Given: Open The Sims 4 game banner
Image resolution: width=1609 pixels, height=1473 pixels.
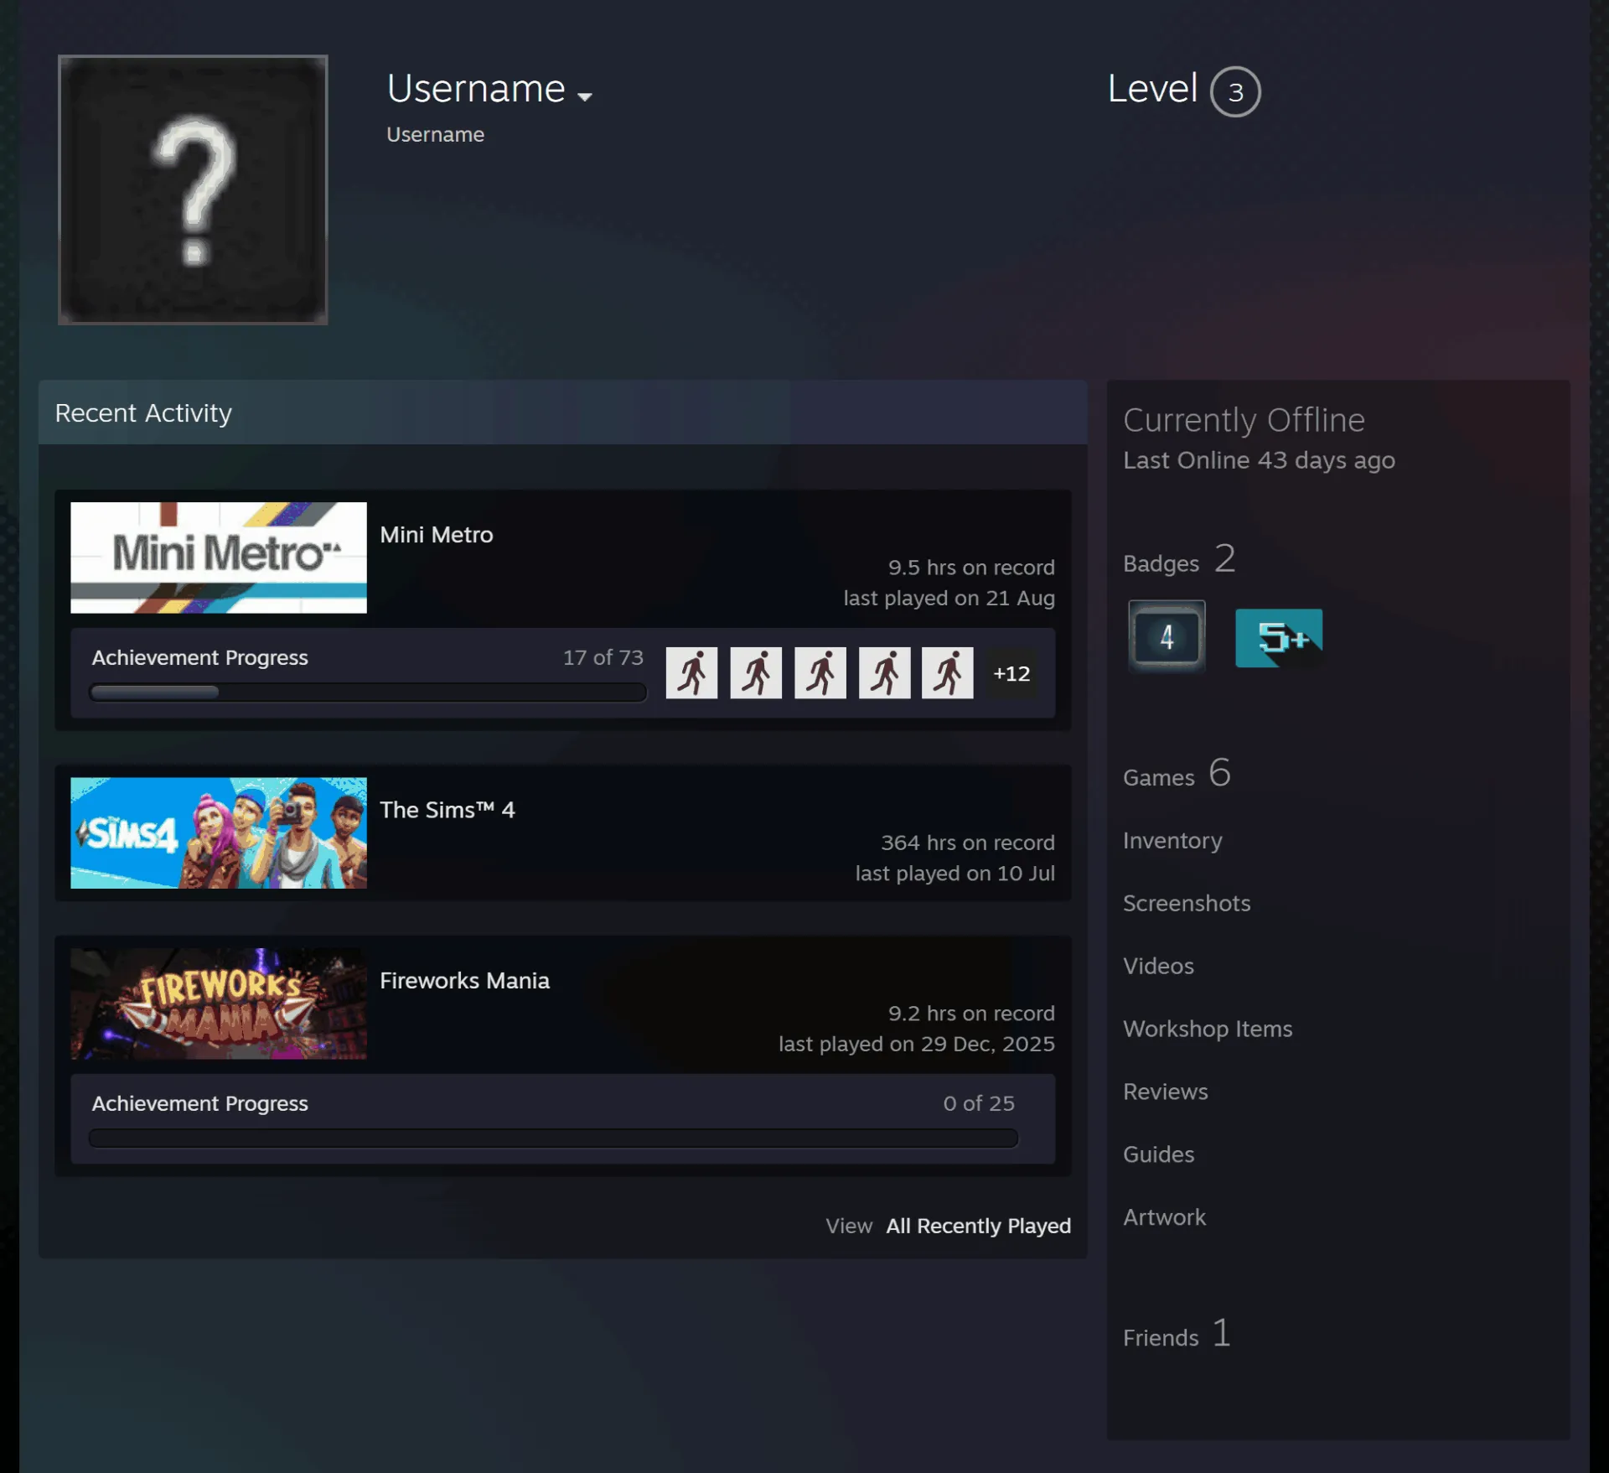Looking at the screenshot, I should 219,832.
